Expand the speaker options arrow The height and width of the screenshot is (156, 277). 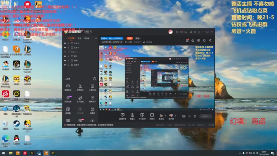click(175, 116)
